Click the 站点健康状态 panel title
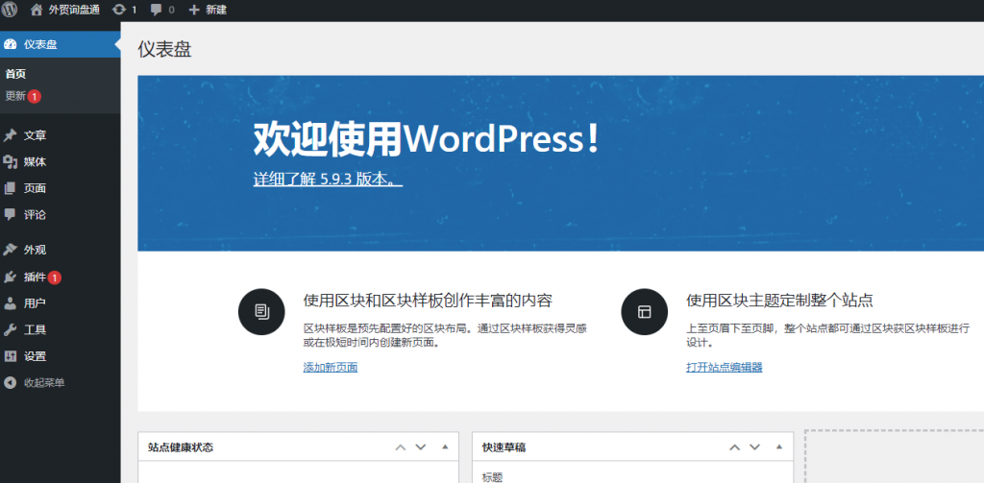The width and height of the screenshot is (984, 483). coord(181,447)
